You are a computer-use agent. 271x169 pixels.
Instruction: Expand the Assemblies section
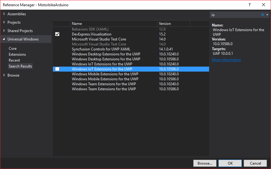tap(4, 14)
